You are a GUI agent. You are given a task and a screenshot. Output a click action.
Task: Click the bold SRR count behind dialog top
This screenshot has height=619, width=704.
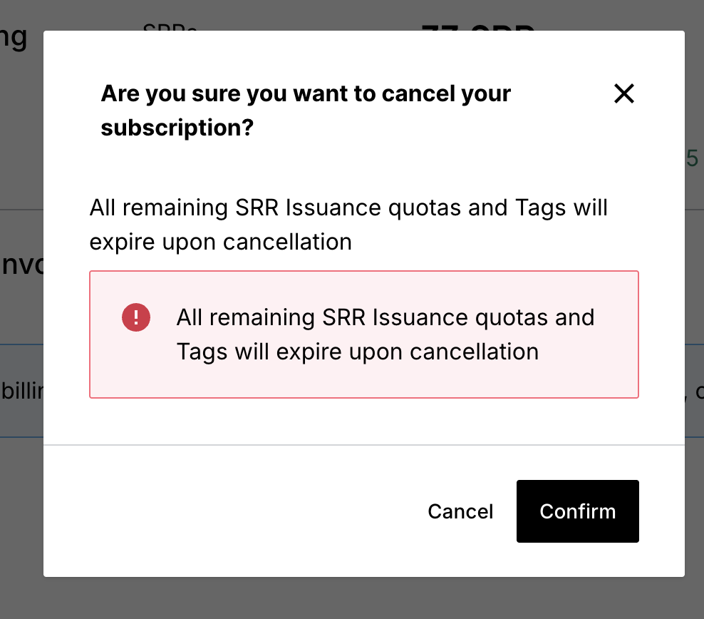(x=478, y=27)
